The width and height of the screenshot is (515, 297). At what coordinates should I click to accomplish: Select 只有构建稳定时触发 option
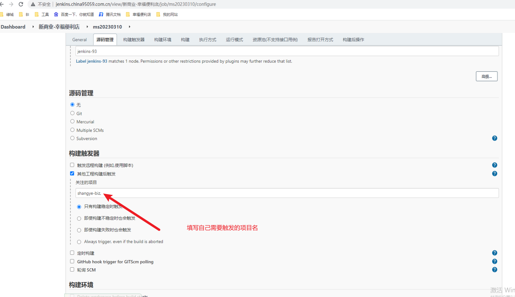[79, 207]
